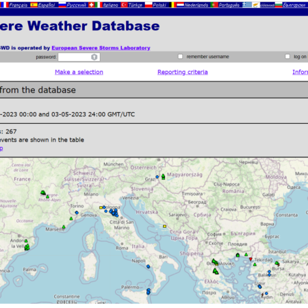Switch language to Português
Screen dimensions: 308x308
229,5
